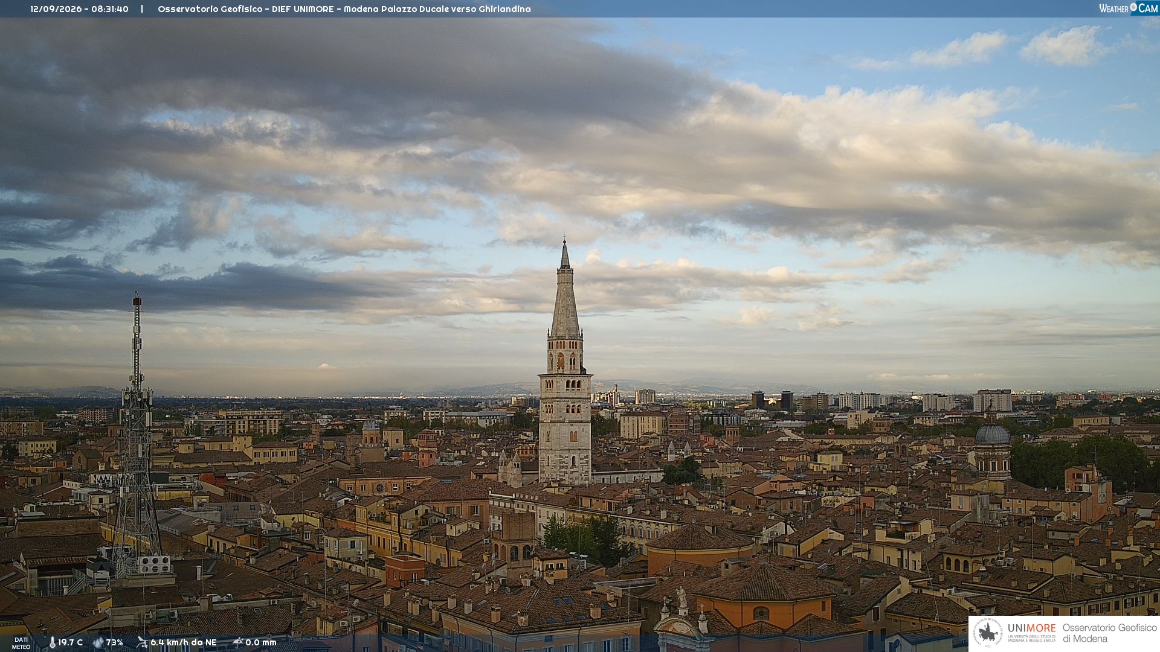Click the wind anemometer icon
The height and width of the screenshot is (652, 1160).
142,642
